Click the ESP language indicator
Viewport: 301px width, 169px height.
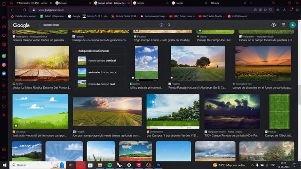(x=272, y=165)
